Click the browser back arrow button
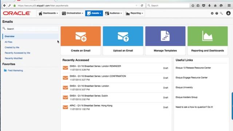 4,5
